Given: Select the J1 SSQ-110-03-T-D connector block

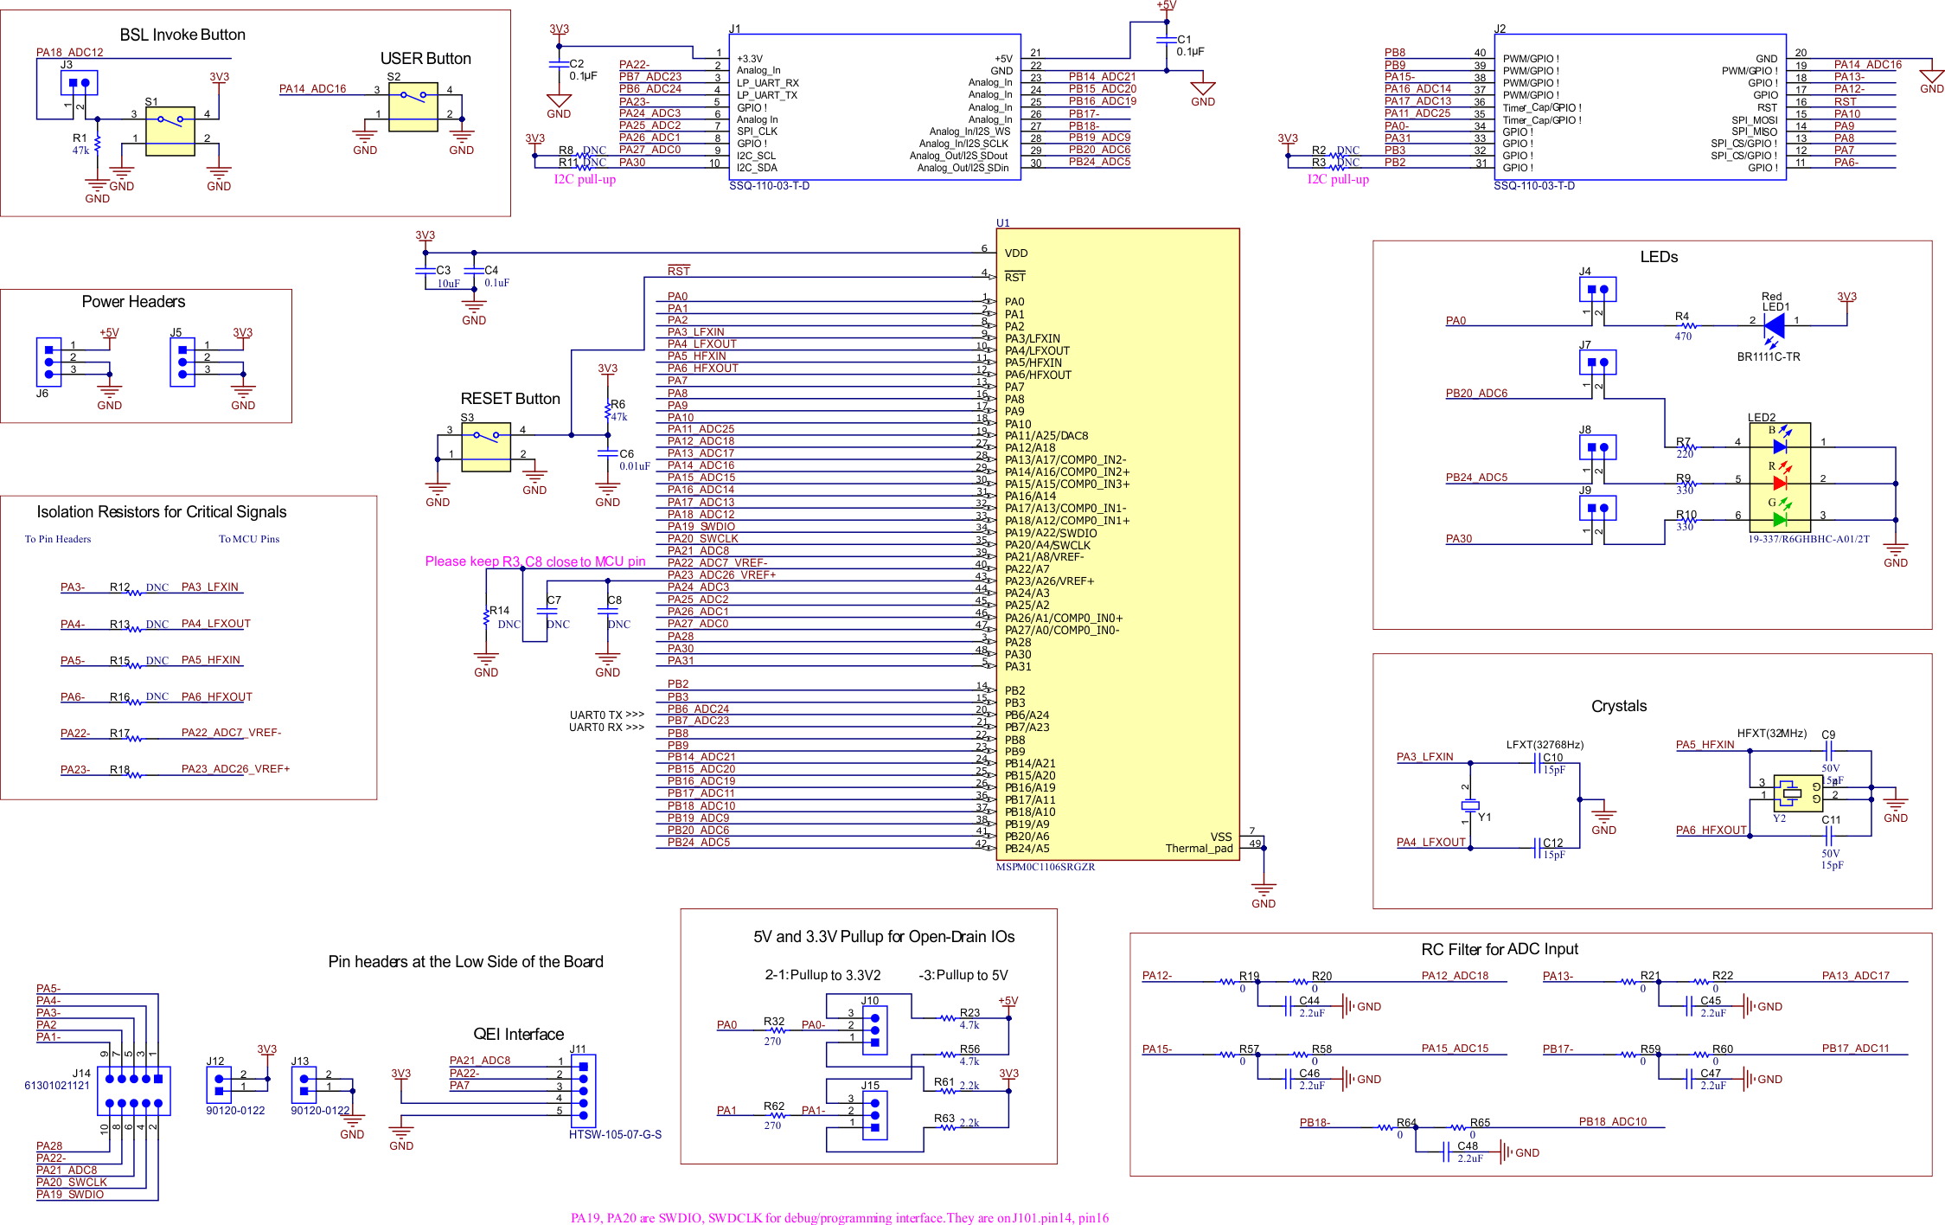Looking at the screenshot, I should [x=873, y=107].
